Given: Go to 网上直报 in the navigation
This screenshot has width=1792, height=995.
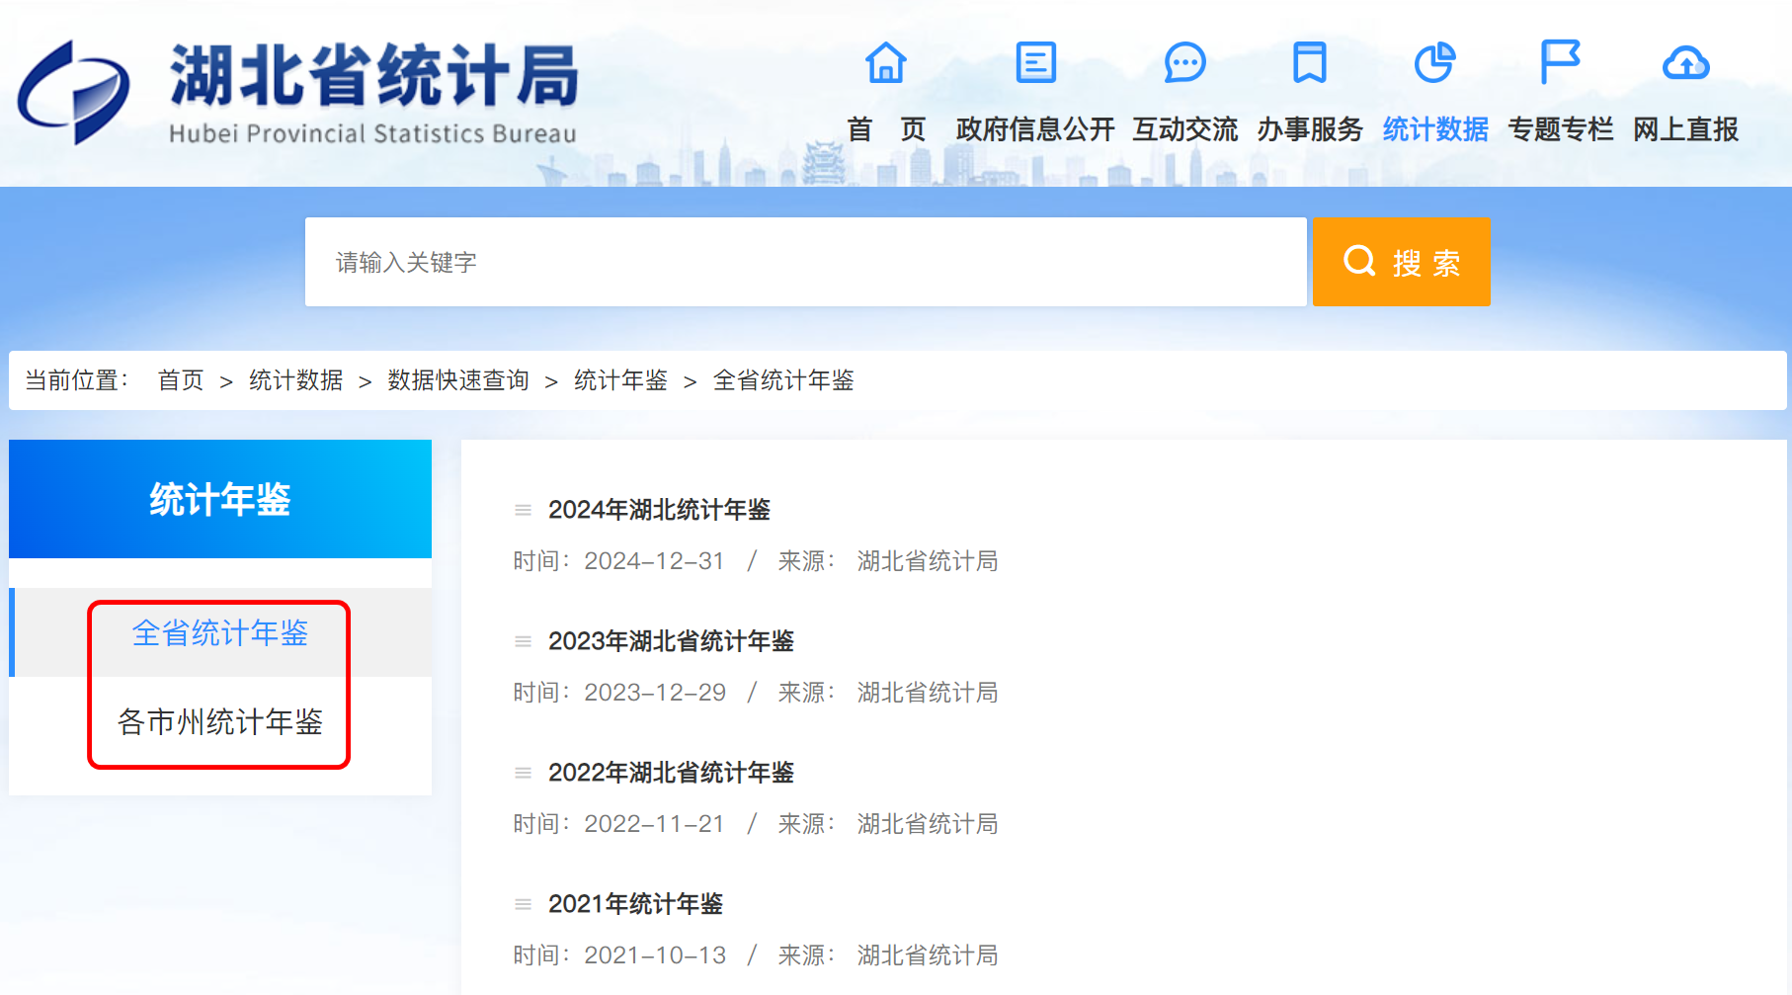Looking at the screenshot, I should 1685,129.
